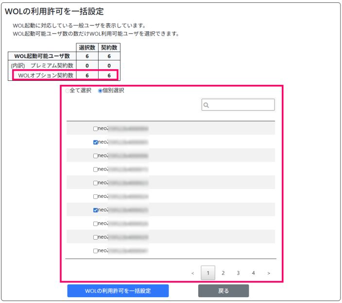Click the magnifier icon in search box

pyautogui.click(x=206, y=105)
